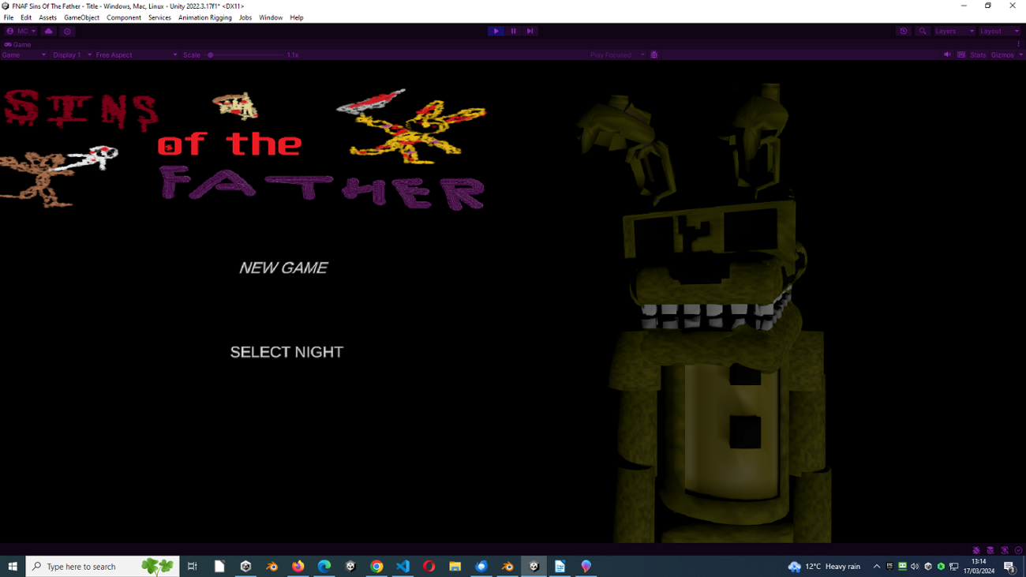Toggle the Stats overlay

point(977,54)
